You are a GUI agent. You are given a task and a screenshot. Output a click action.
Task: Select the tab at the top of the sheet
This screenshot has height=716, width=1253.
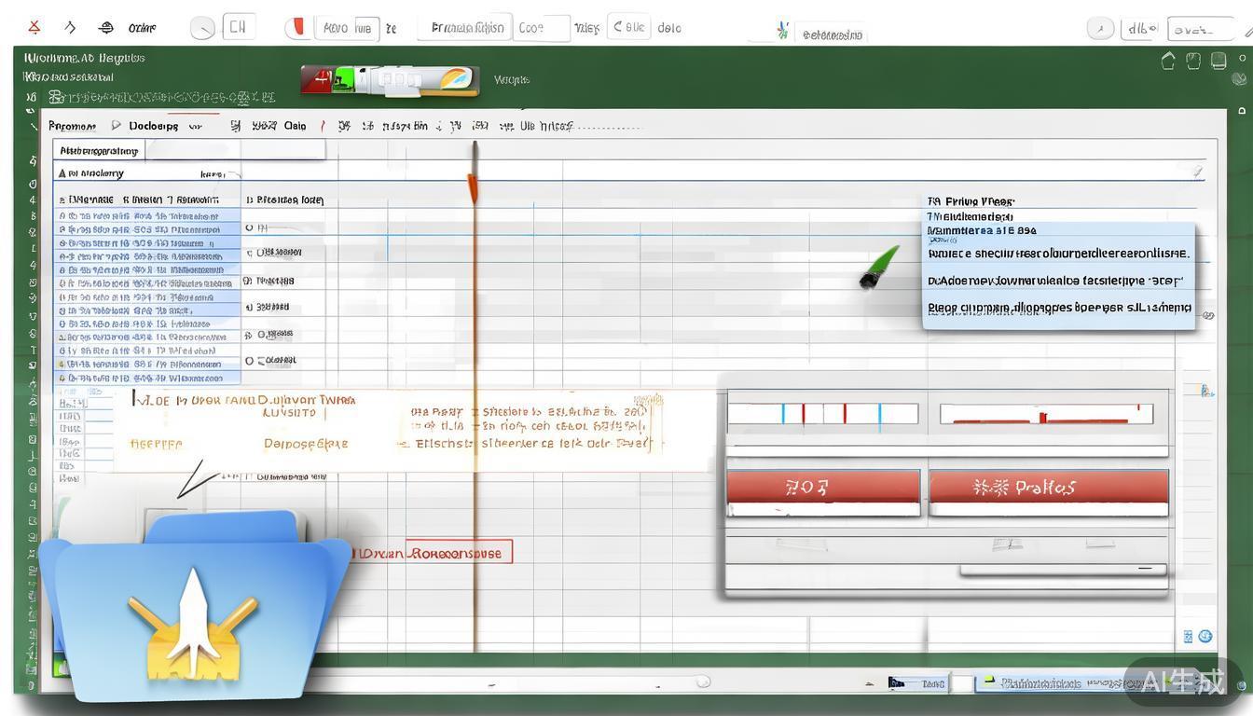pos(99,150)
